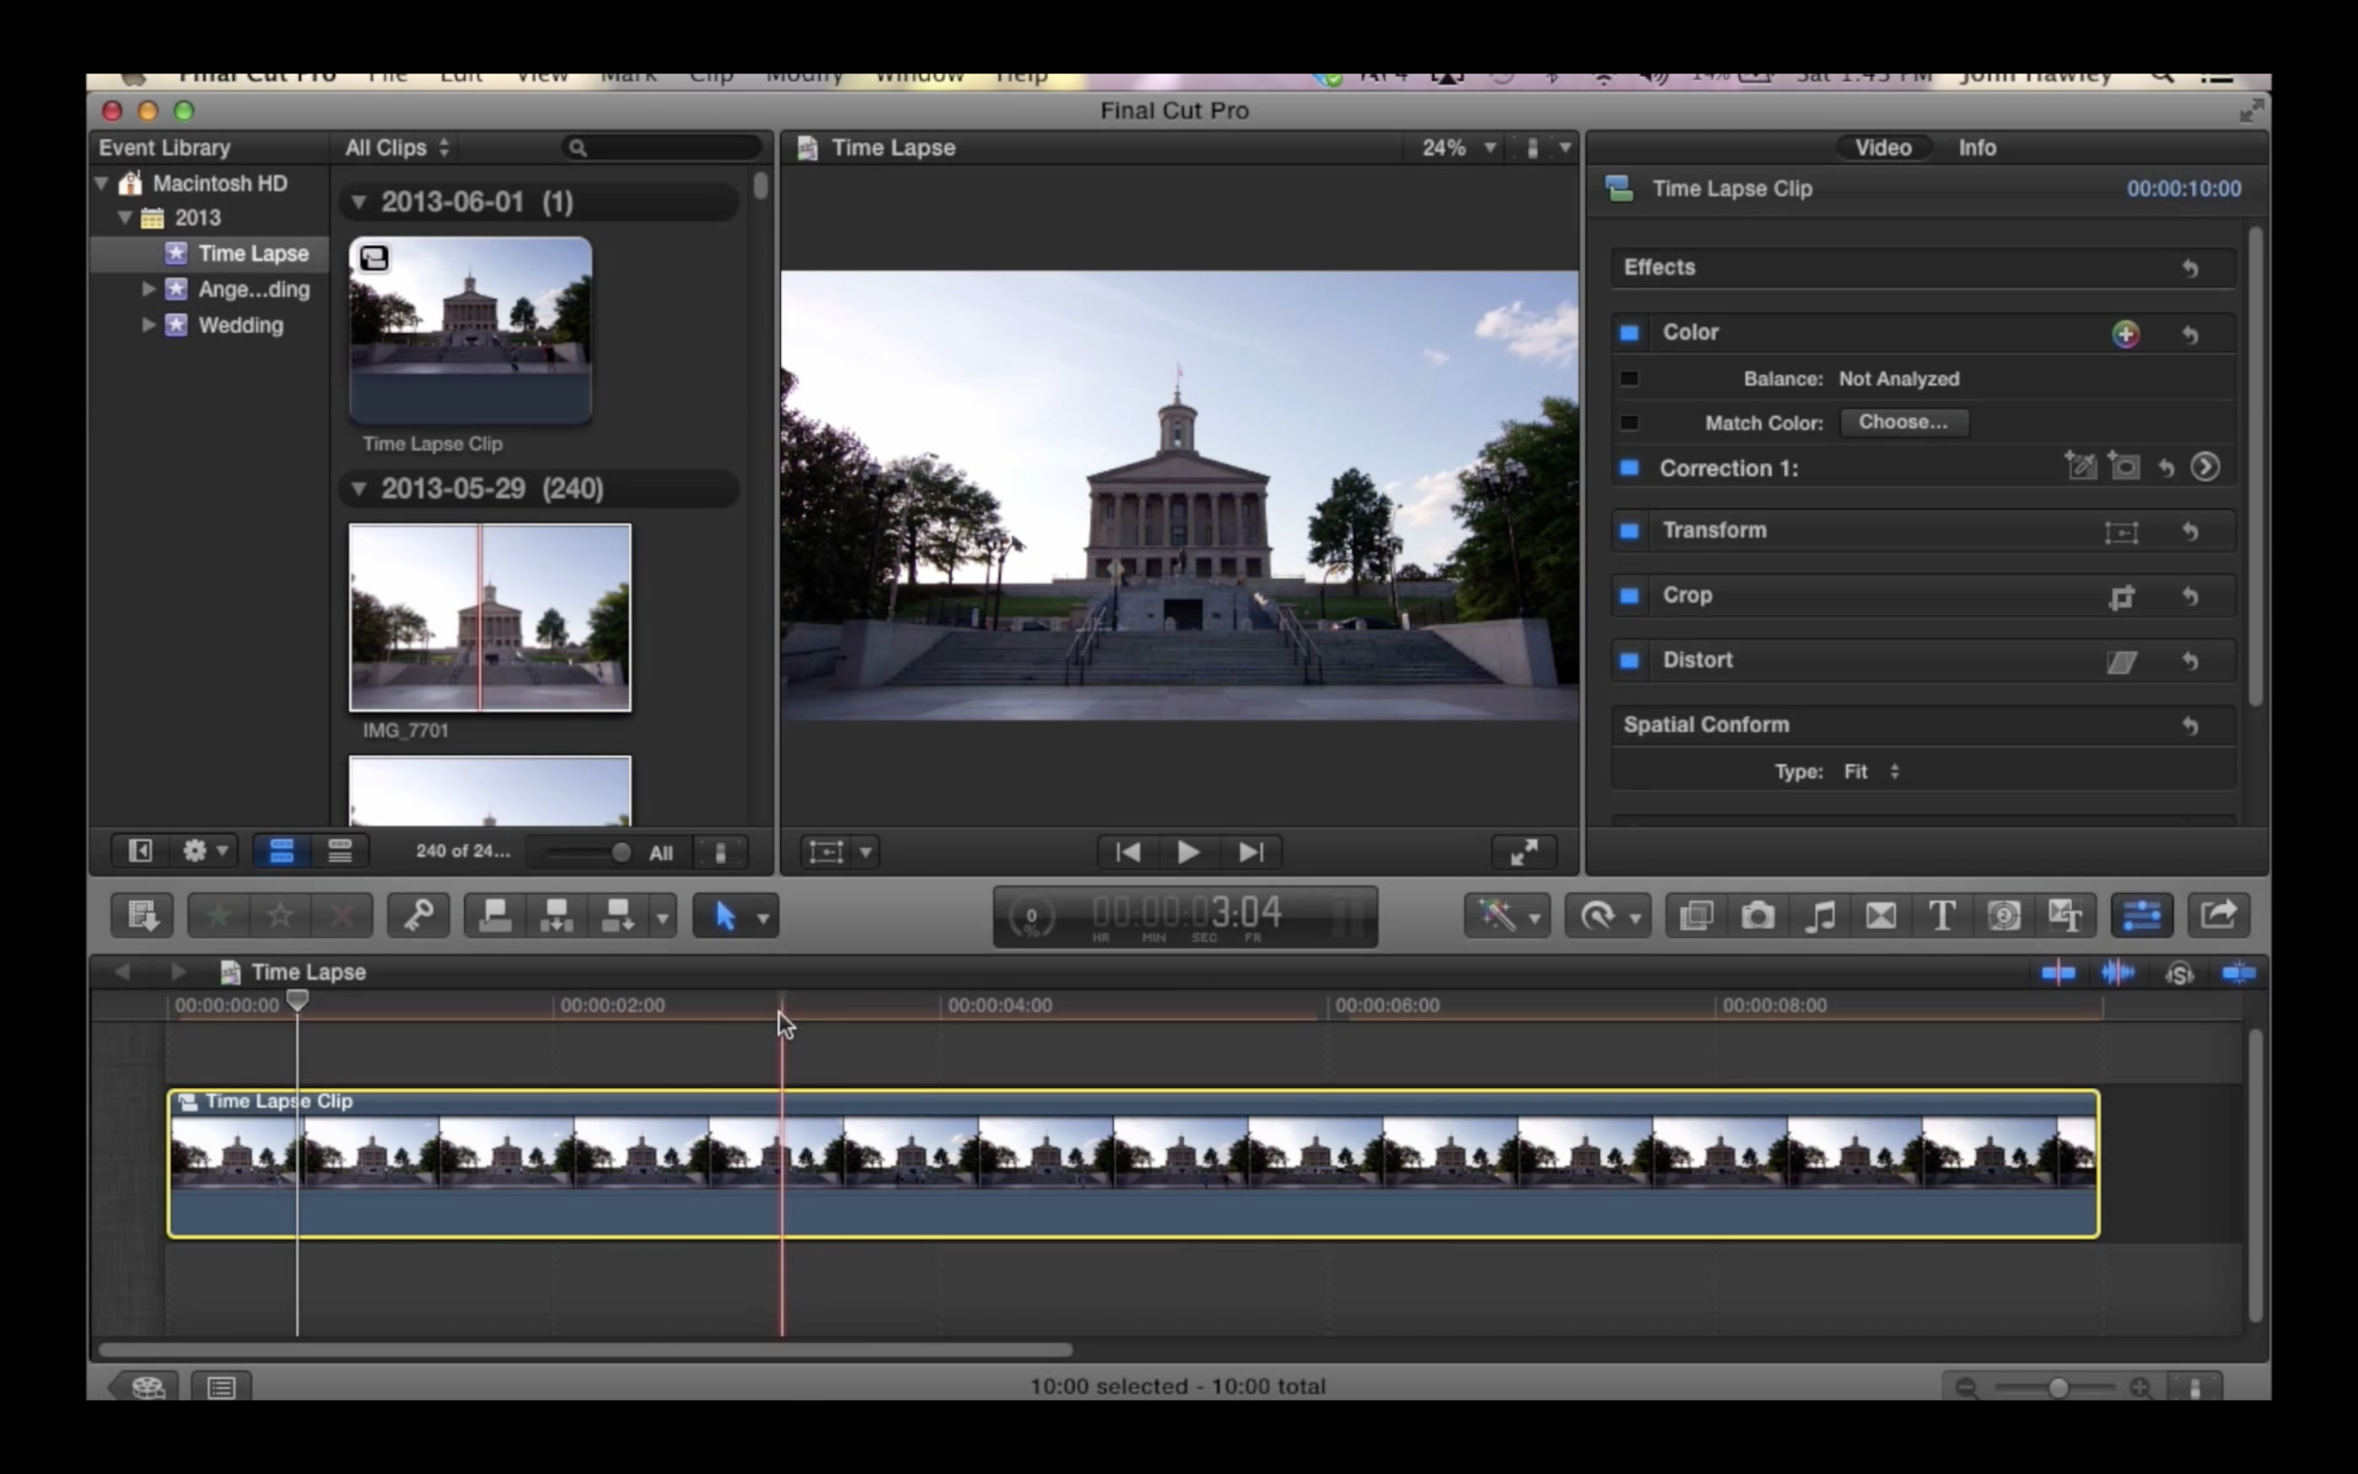Open the Themes Browser
2358x1474 pixels.
2065,916
